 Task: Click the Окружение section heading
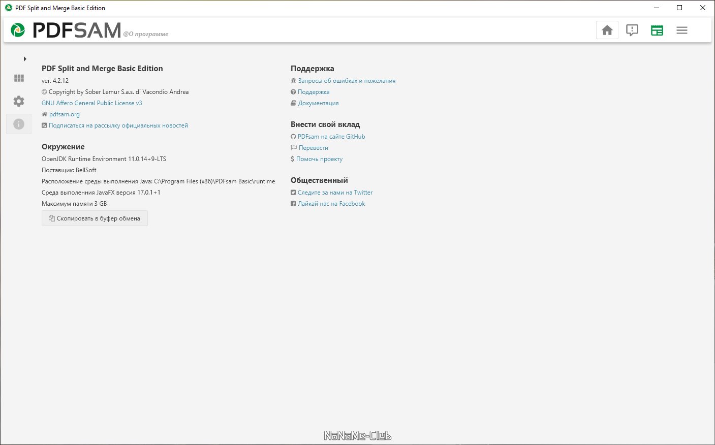[63, 147]
